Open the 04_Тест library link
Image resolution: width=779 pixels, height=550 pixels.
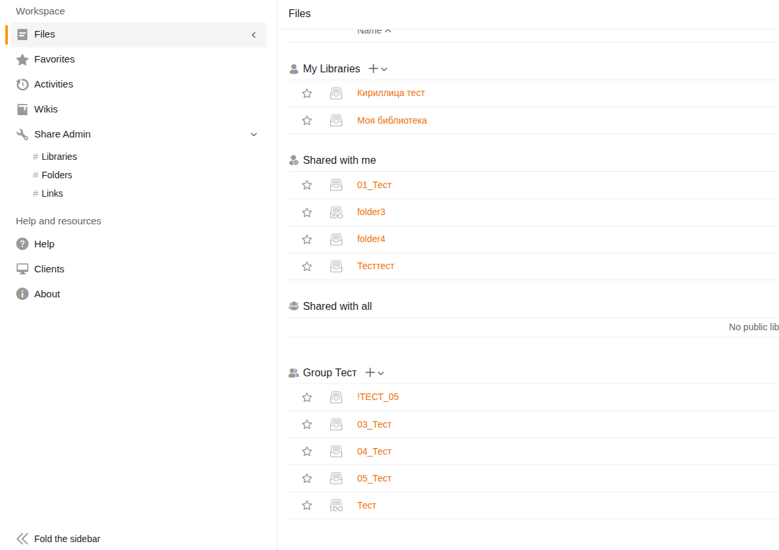(374, 451)
